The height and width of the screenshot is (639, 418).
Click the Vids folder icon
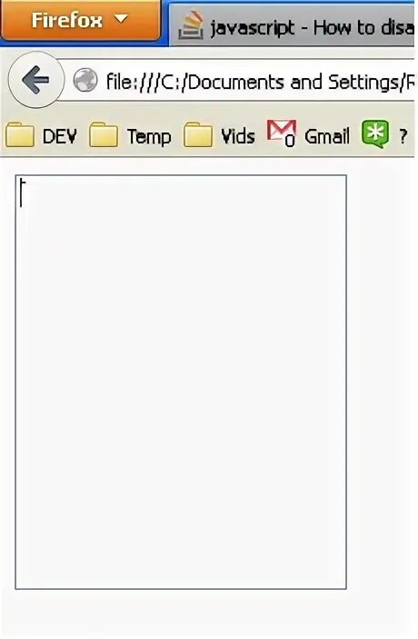click(x=198, y=134)
